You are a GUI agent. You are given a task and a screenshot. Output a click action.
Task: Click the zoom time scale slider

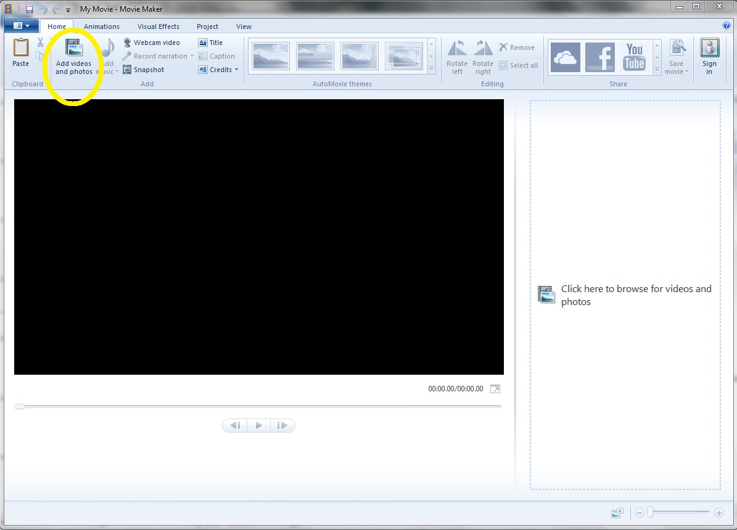(x=650, y=512)
